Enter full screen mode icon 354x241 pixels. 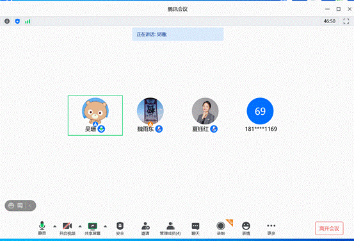tap(346, 21)
